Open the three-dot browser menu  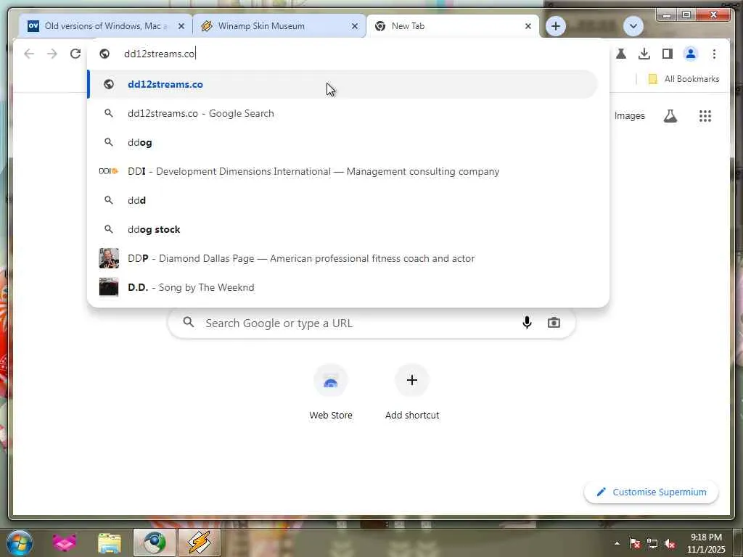[x=714, y=54]
